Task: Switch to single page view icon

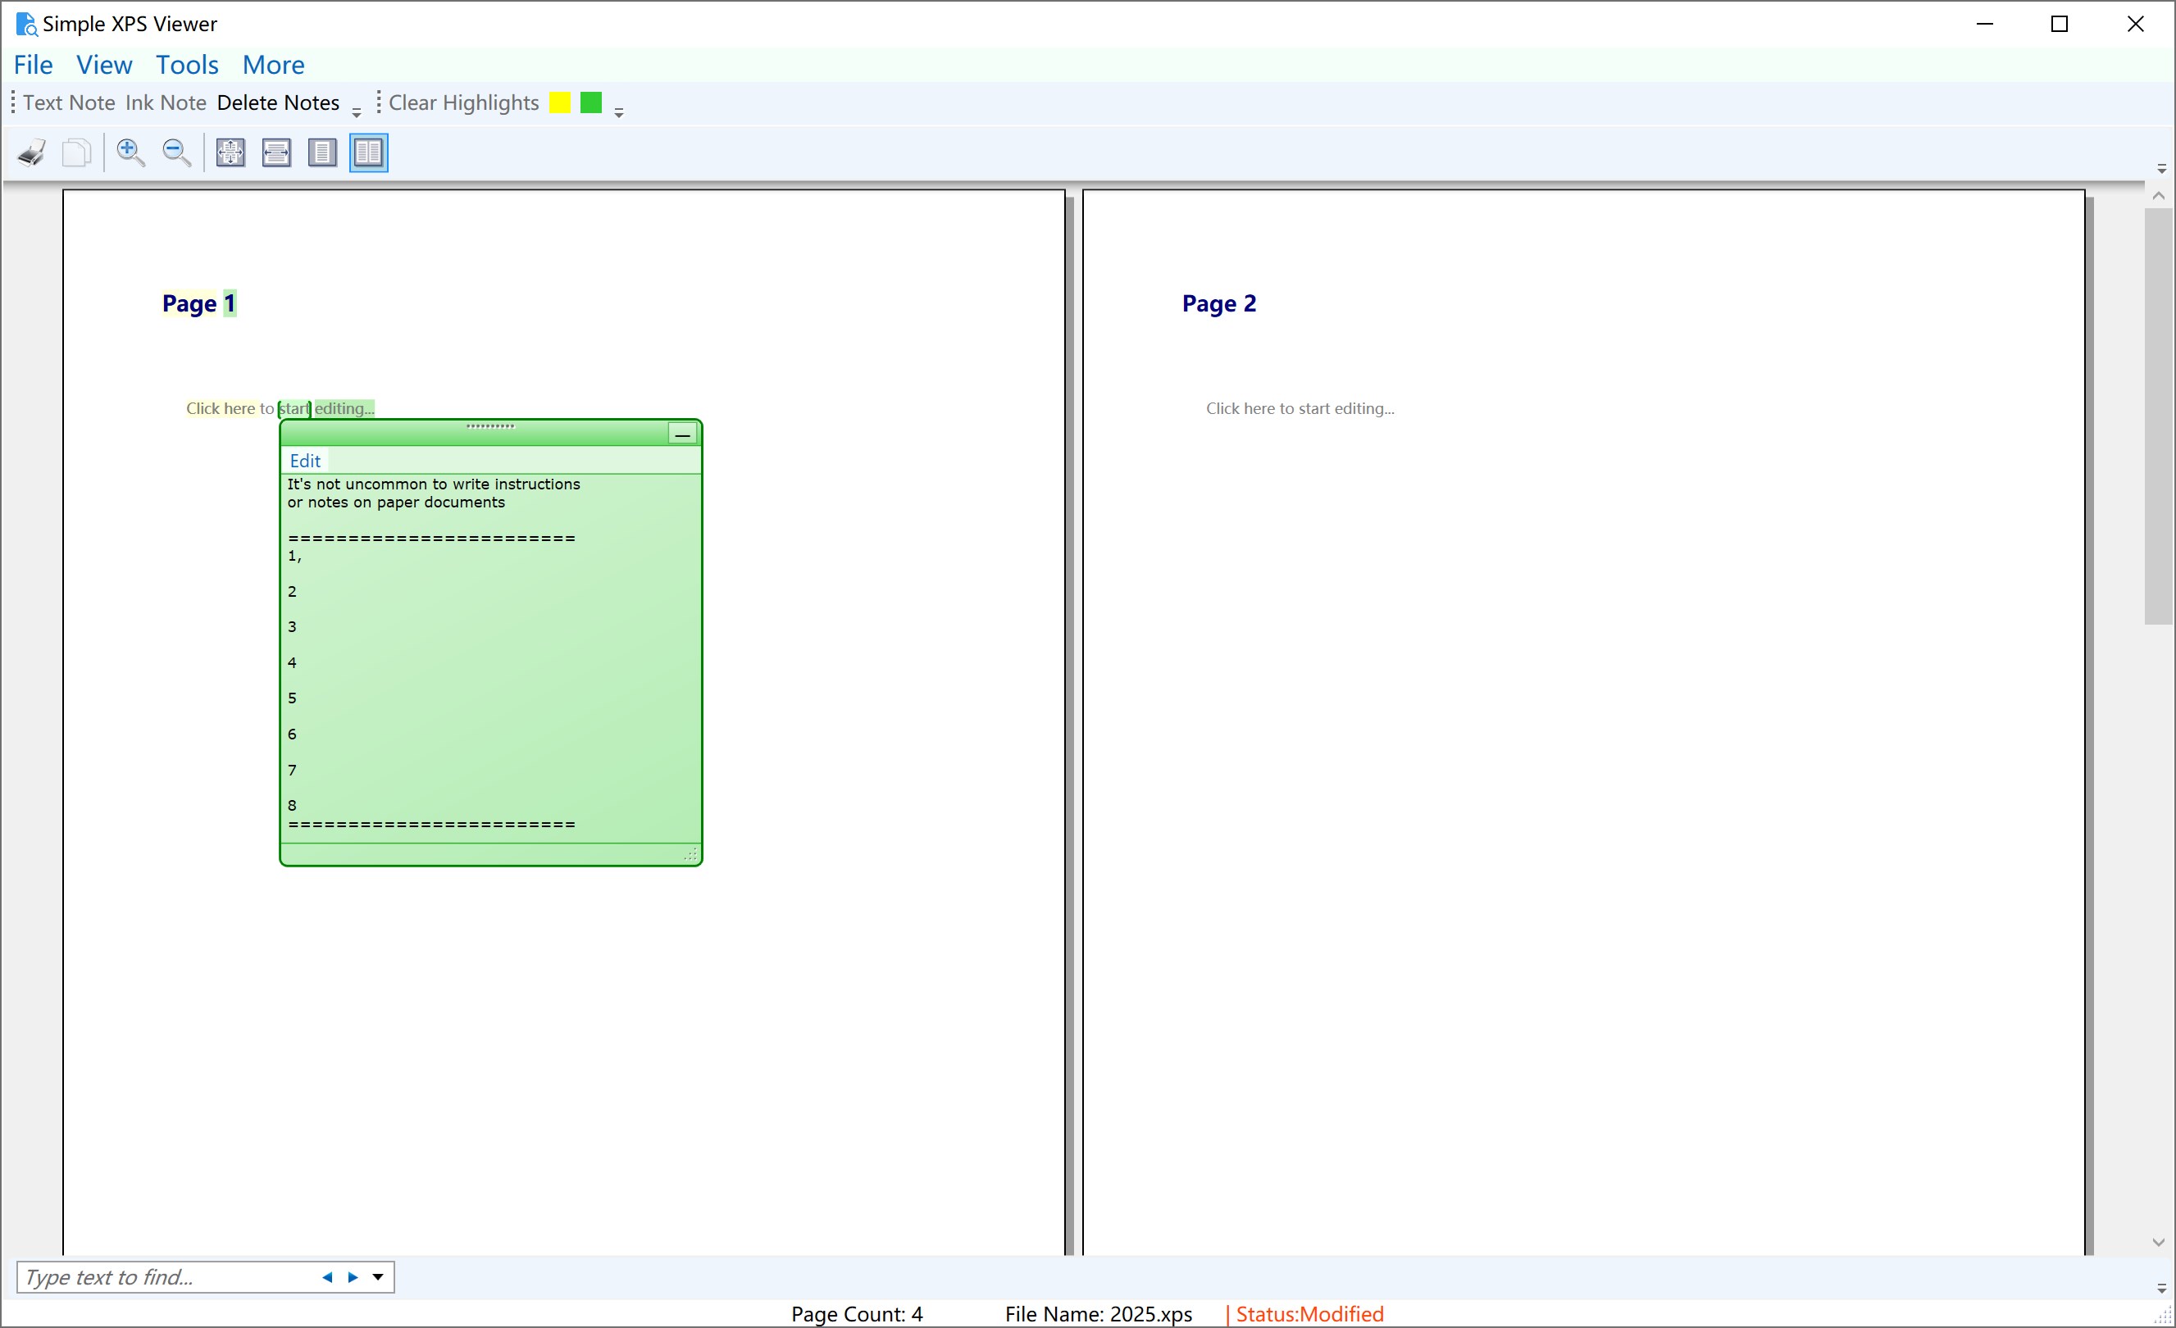Action: [322, 152]
